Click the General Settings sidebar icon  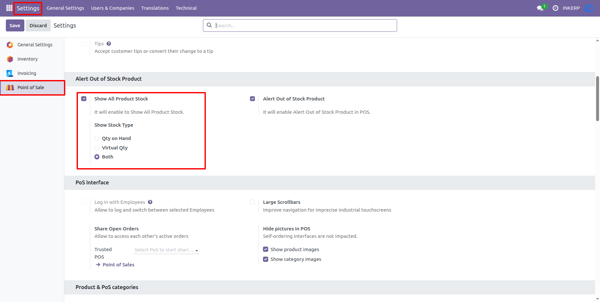pos(10,45)
